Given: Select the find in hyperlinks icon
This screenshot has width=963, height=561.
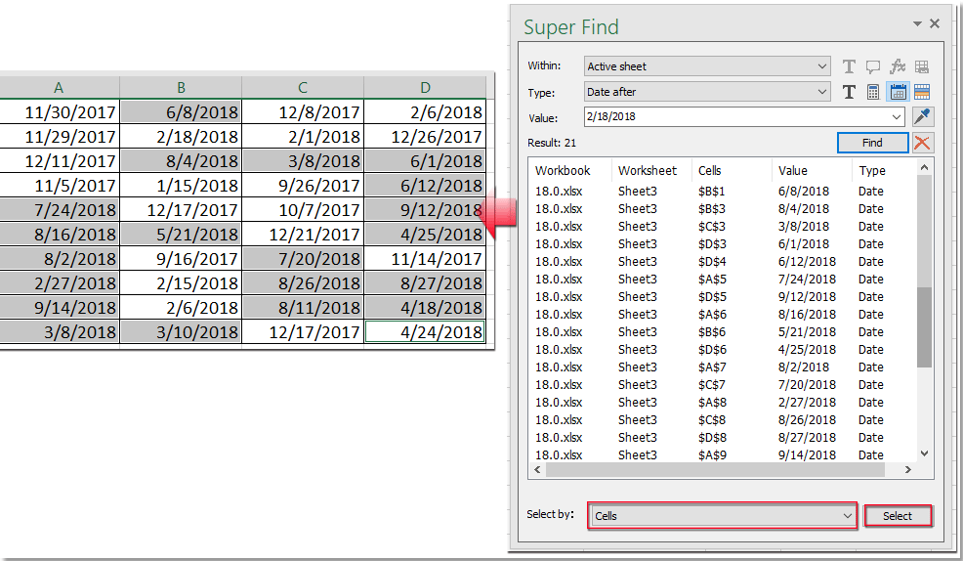Looking at the screenshot, I should [x=921, y=66].
